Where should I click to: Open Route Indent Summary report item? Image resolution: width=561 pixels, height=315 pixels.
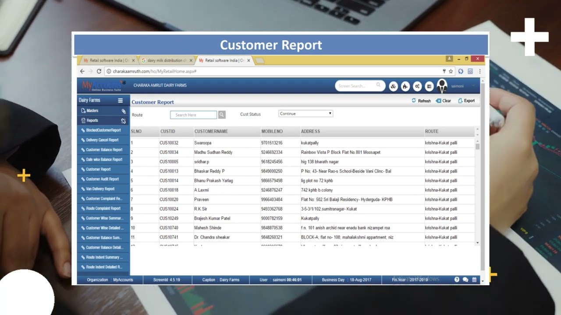pos(103,257)
